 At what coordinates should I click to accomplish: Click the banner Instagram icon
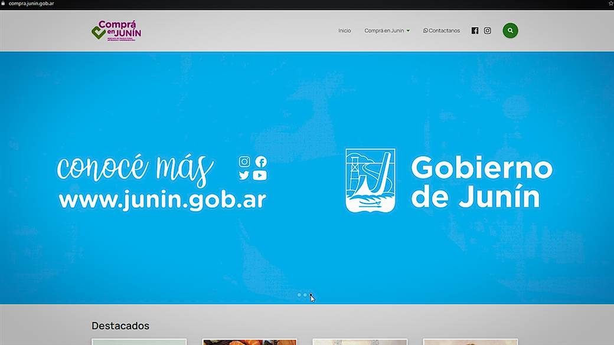[x=244, y=162]
